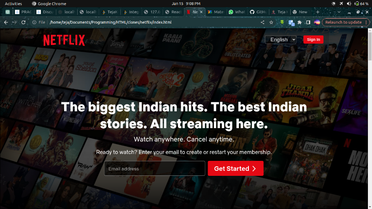Switch to the Mate tab
Viewport: 372px width, 209px height.
pyautogui.click(x=216, y=12)
